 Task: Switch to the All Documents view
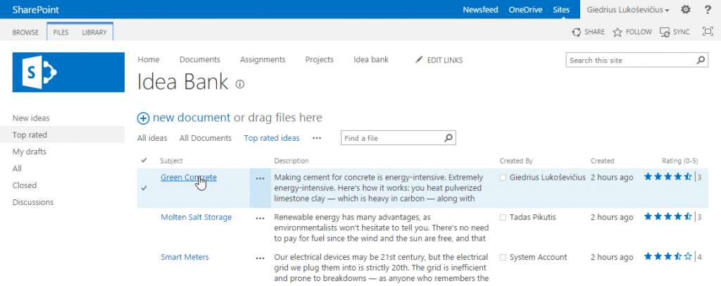pos(206,138)
